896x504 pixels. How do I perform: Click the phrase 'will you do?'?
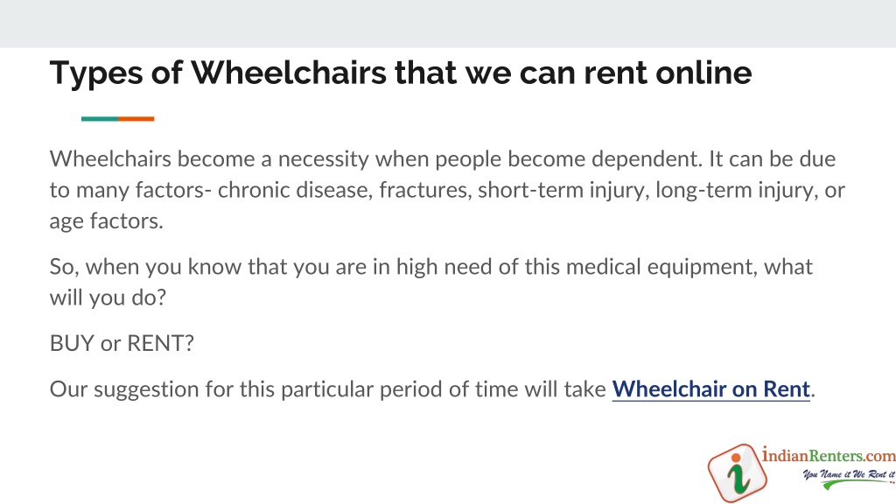point(108,297)
